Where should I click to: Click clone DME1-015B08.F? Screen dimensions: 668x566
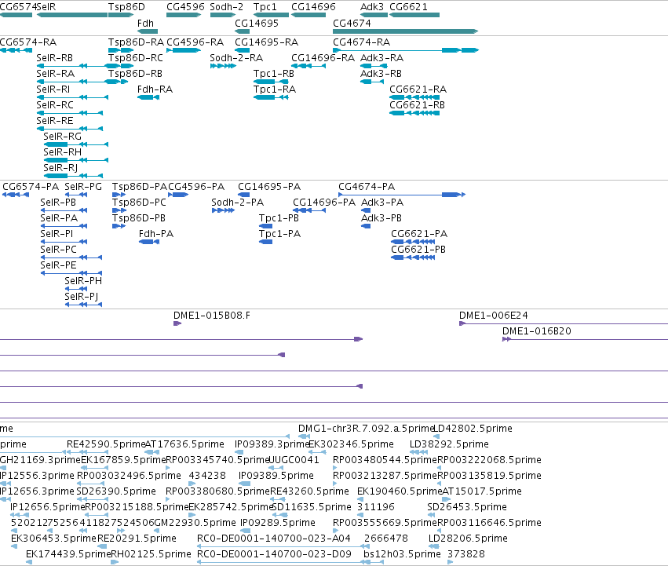click(177, 323)
